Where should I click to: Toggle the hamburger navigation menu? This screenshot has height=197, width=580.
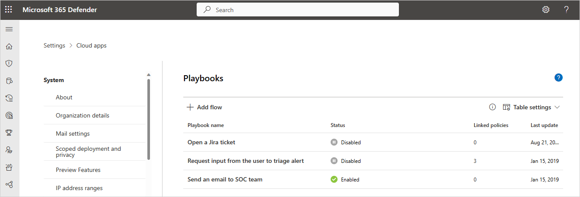point(9,29)
